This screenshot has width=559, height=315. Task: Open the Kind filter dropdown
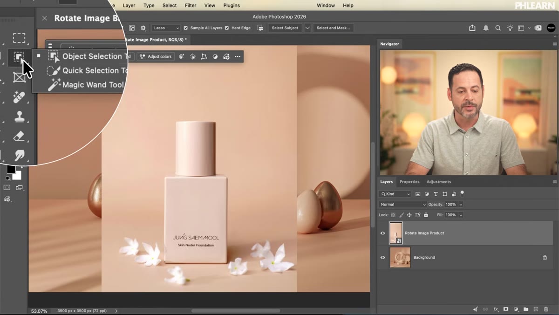click(x=395, y=194)
